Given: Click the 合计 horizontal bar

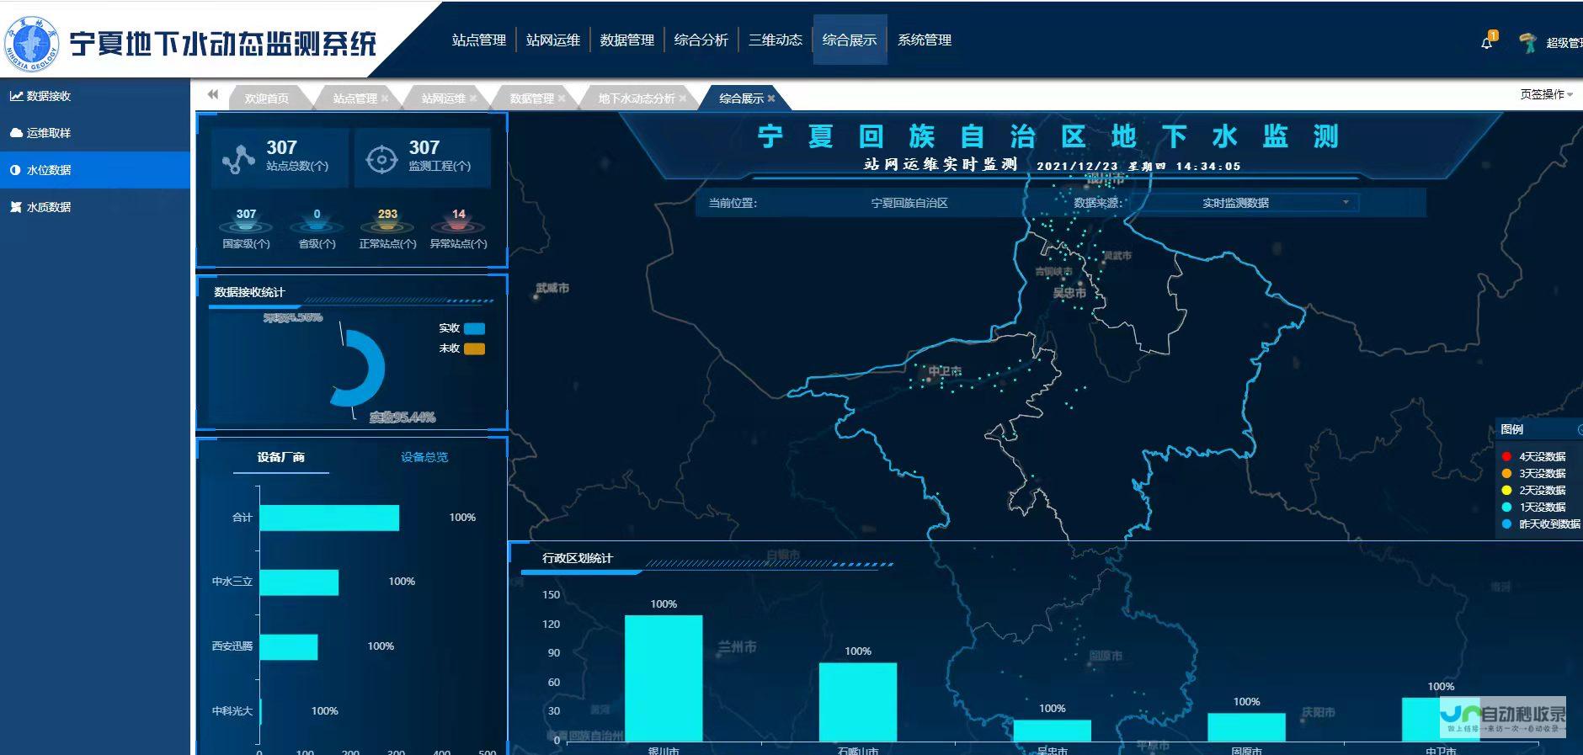Looking at the screenshot, I should [329, 518].
